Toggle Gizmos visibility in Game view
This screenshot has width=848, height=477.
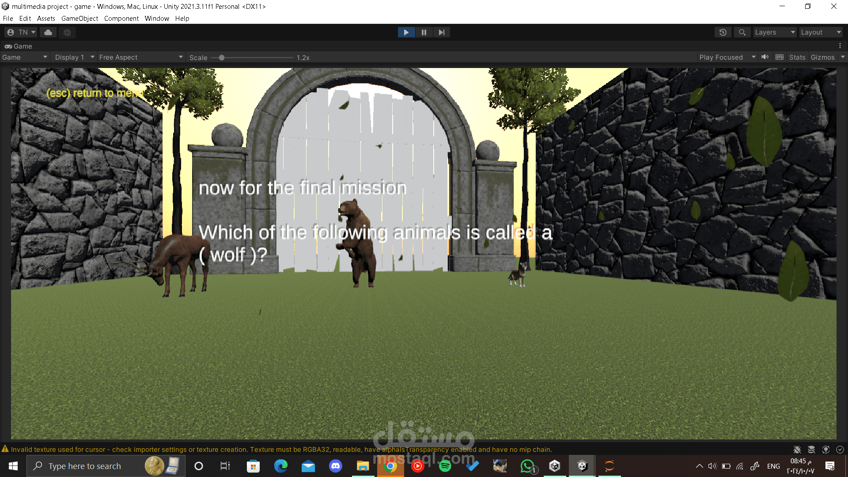(822, 57)
